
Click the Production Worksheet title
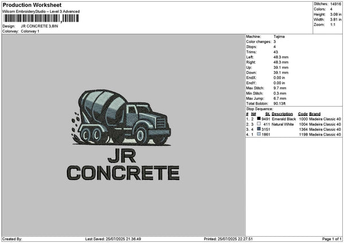[x=32, y=5]
